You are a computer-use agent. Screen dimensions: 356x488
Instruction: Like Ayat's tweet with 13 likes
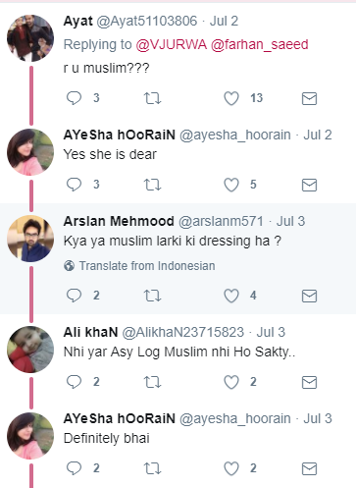click(x=231, y=98)
